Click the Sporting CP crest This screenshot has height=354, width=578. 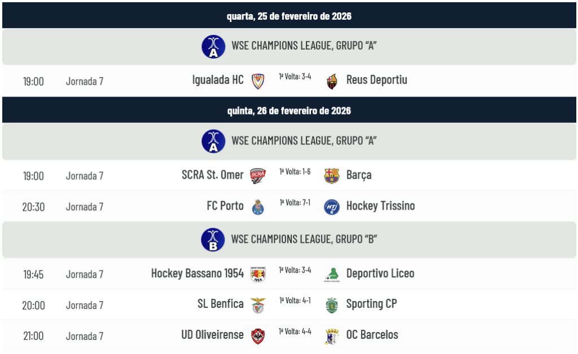(332, 305)
